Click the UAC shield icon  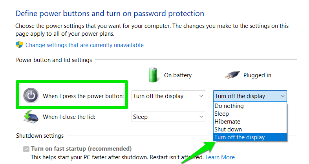coord(19,45)
